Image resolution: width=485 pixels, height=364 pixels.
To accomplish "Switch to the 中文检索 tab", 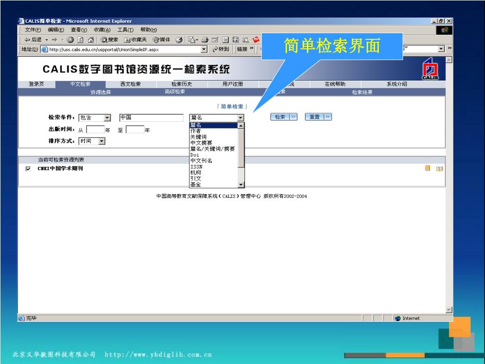I will [81, 84].
